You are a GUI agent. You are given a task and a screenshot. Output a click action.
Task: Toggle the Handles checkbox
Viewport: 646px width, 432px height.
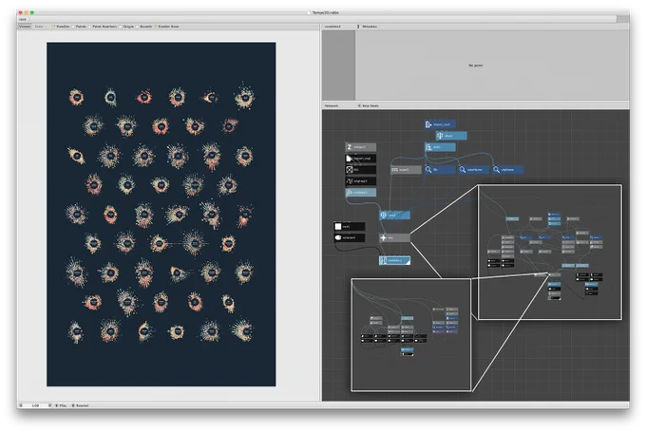pyautogui.click(x=53, y=27)
